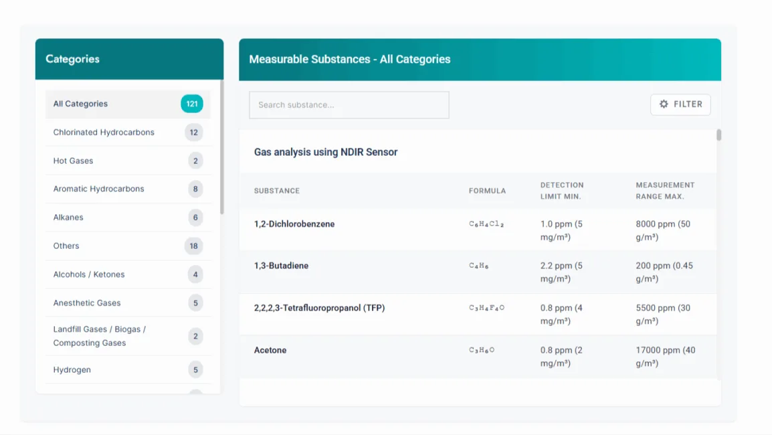Viewport: 772px width, 435px height.
Task: Select the Anesthetic Gases category
Action: 87,302
